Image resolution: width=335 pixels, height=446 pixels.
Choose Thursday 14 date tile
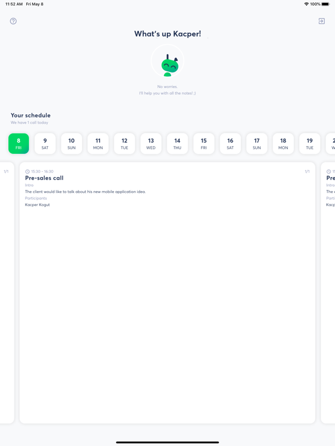[x=177, y=143]
